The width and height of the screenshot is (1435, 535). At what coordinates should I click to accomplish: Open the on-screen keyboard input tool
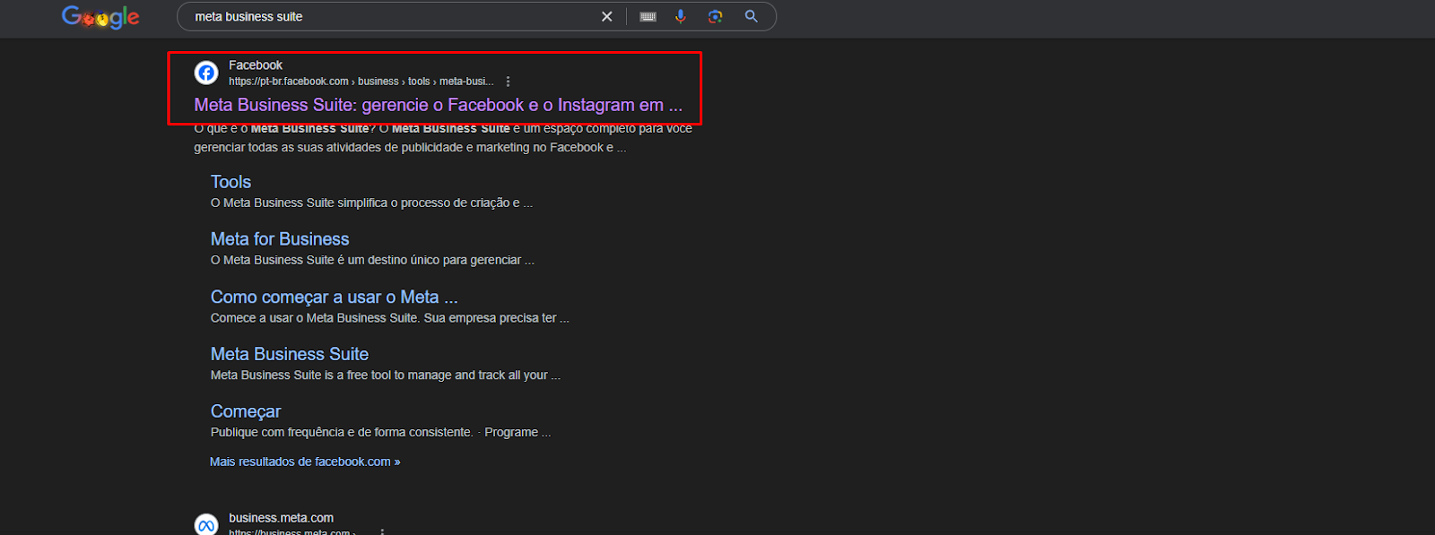coord(648,17)
